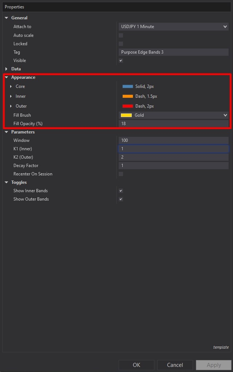Viewport: 233px width, 372px height.
Task: Collapse the General section arrow
Action: 7,18
